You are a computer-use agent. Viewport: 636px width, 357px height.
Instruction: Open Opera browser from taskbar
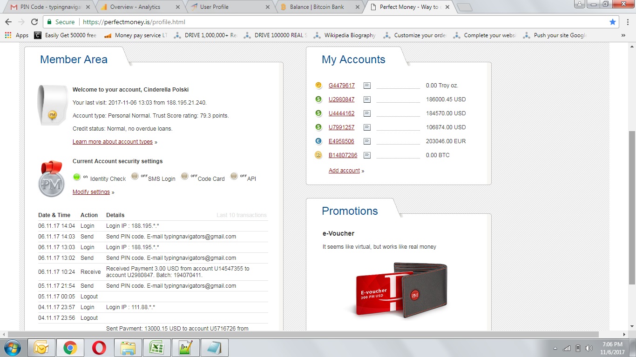tap(99, 348)
